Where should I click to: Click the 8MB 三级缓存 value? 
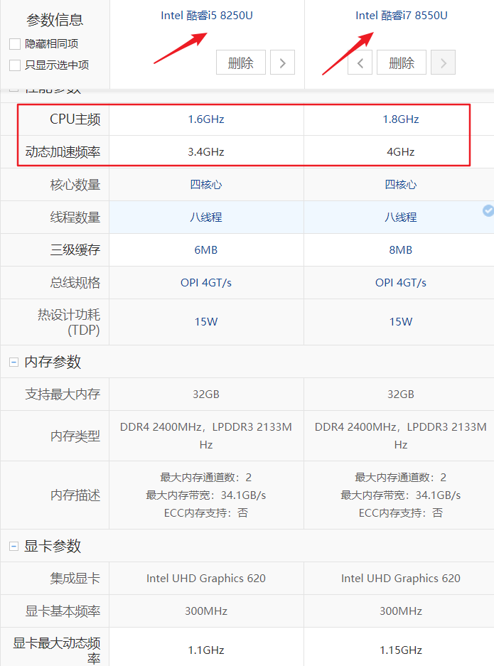tap(401, 250)
